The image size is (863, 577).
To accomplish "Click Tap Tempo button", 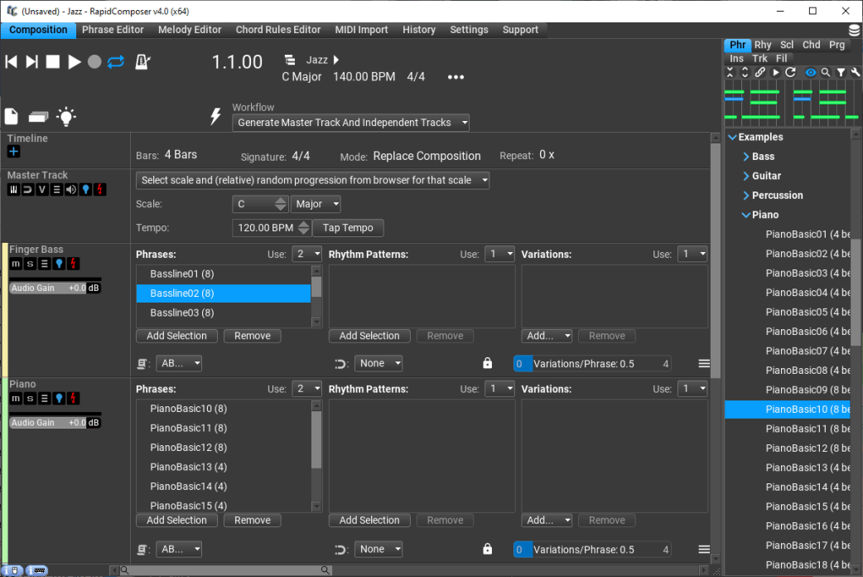I will click(x=348, y=228).
